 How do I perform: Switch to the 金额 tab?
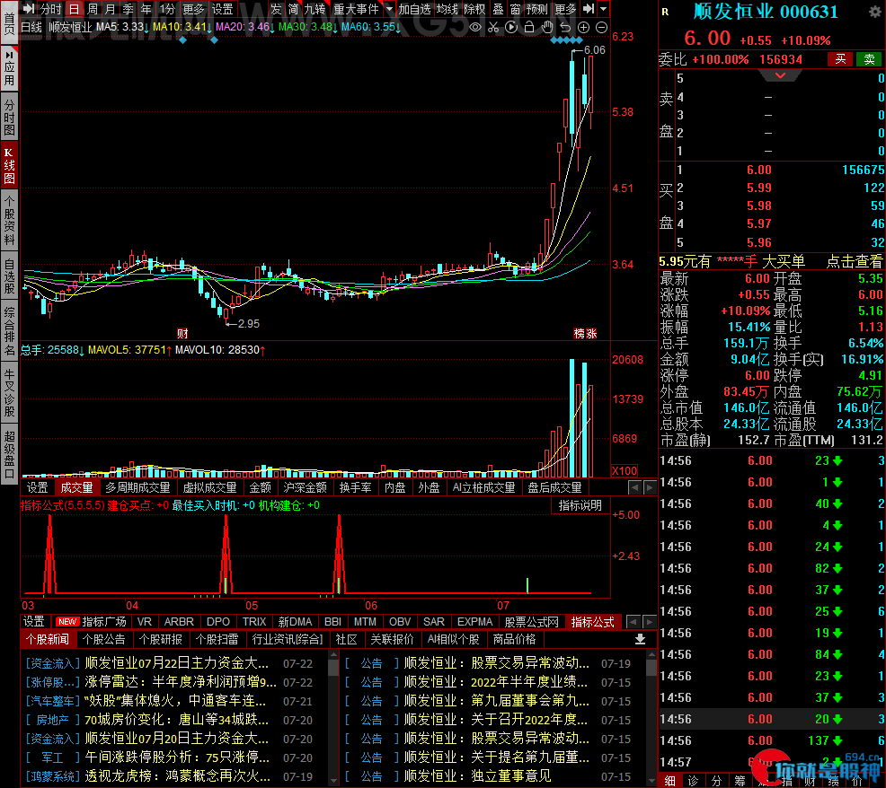(x=261, y=487)
